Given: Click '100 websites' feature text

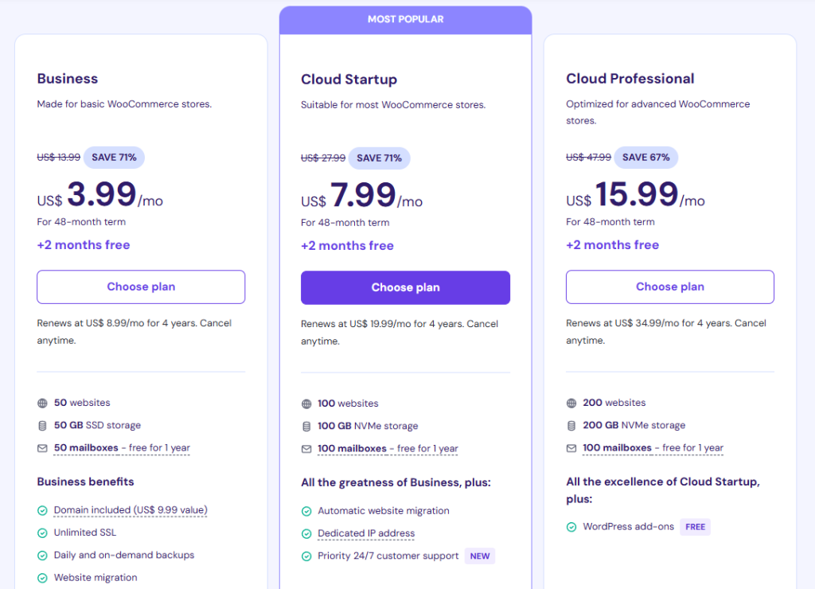Looking at the screenshot, I should pyautogui.click(x=349, y=404).
